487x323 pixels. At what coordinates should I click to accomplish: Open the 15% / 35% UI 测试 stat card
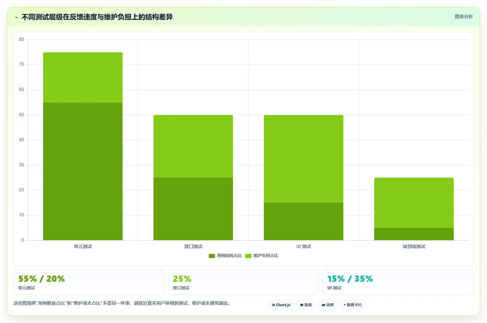398,282
